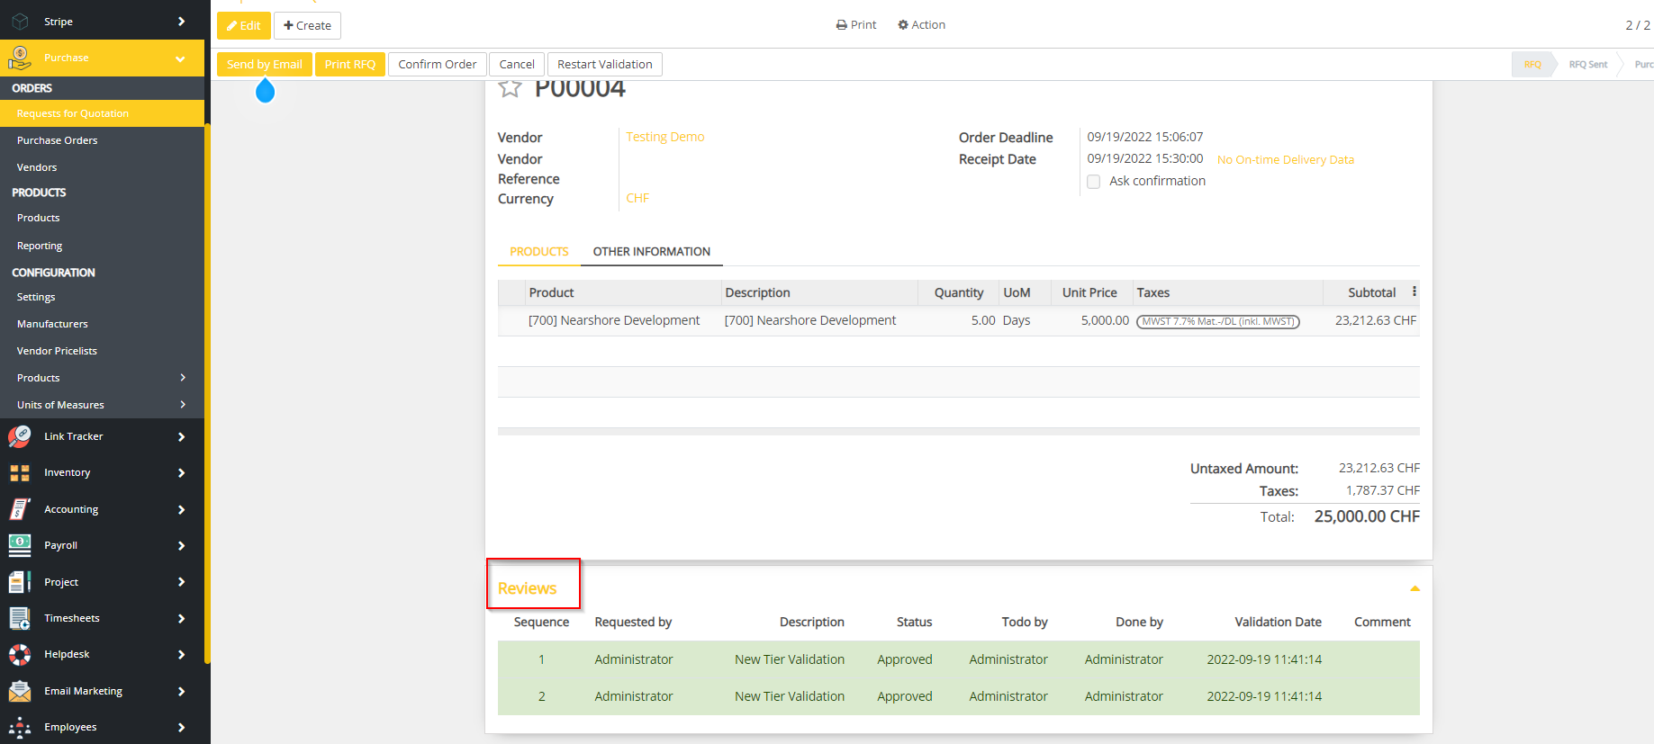Click the Timesheets module icon
Screen dimensions: 1654x744
pyautogui.click(x=20, y=618)
